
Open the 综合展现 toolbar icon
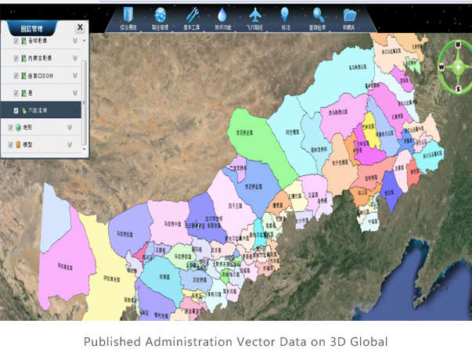coord(127,15)
